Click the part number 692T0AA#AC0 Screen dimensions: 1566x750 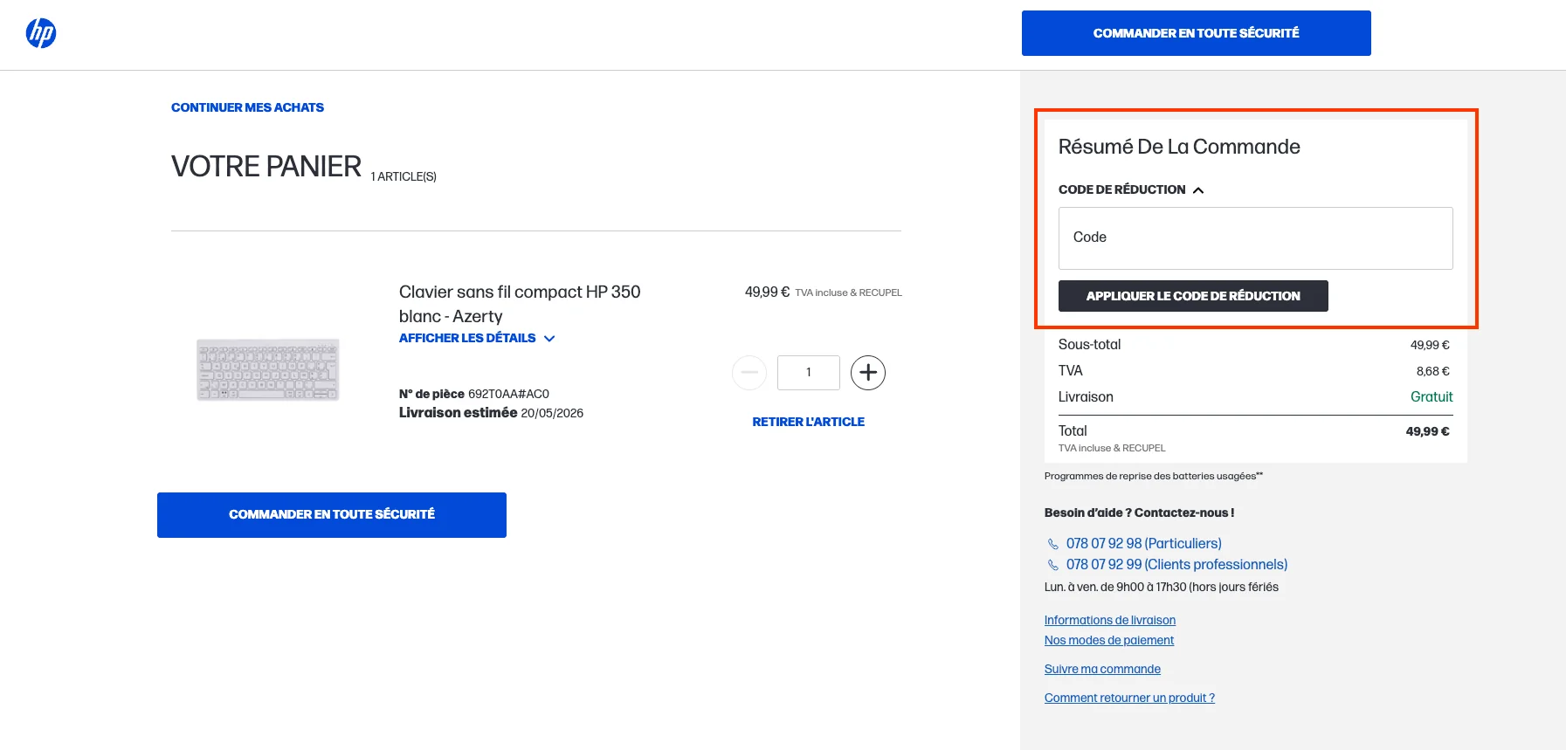tap(508, 394)
